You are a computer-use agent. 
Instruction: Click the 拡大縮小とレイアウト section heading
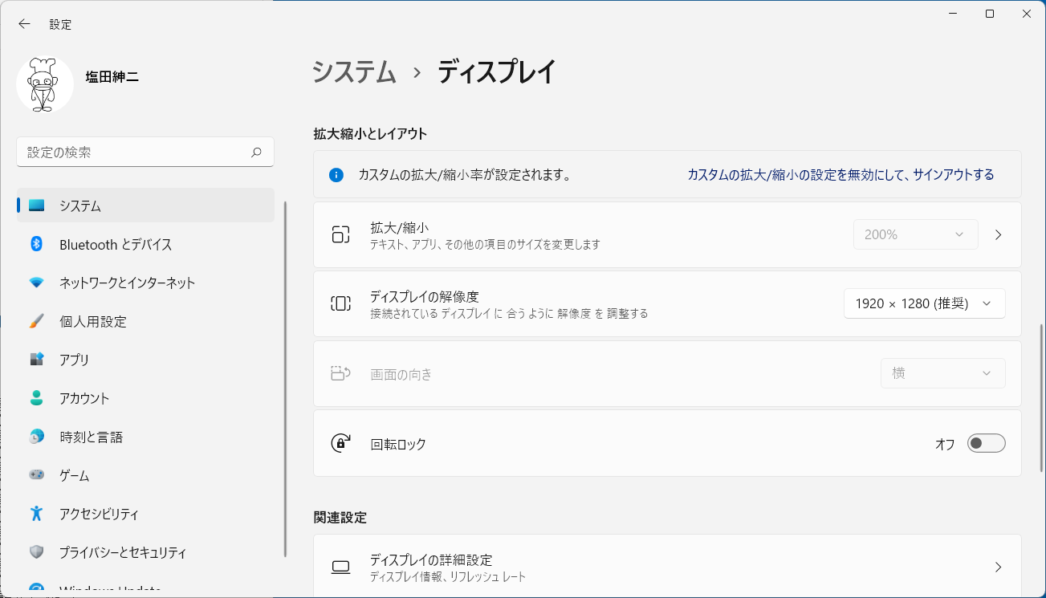(x=370, y=133)
